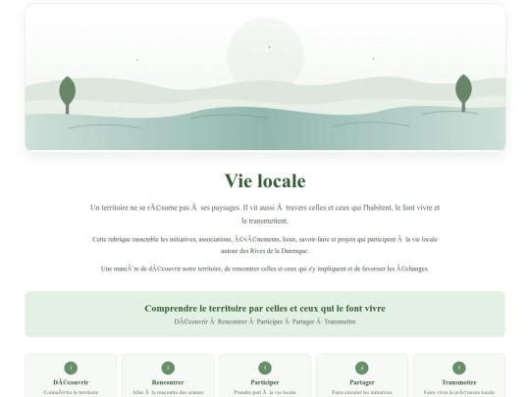This screenshot has height=397, width=530.
Task: Click the paragraph starting "Un territoire ne se"
Action: 265,214
